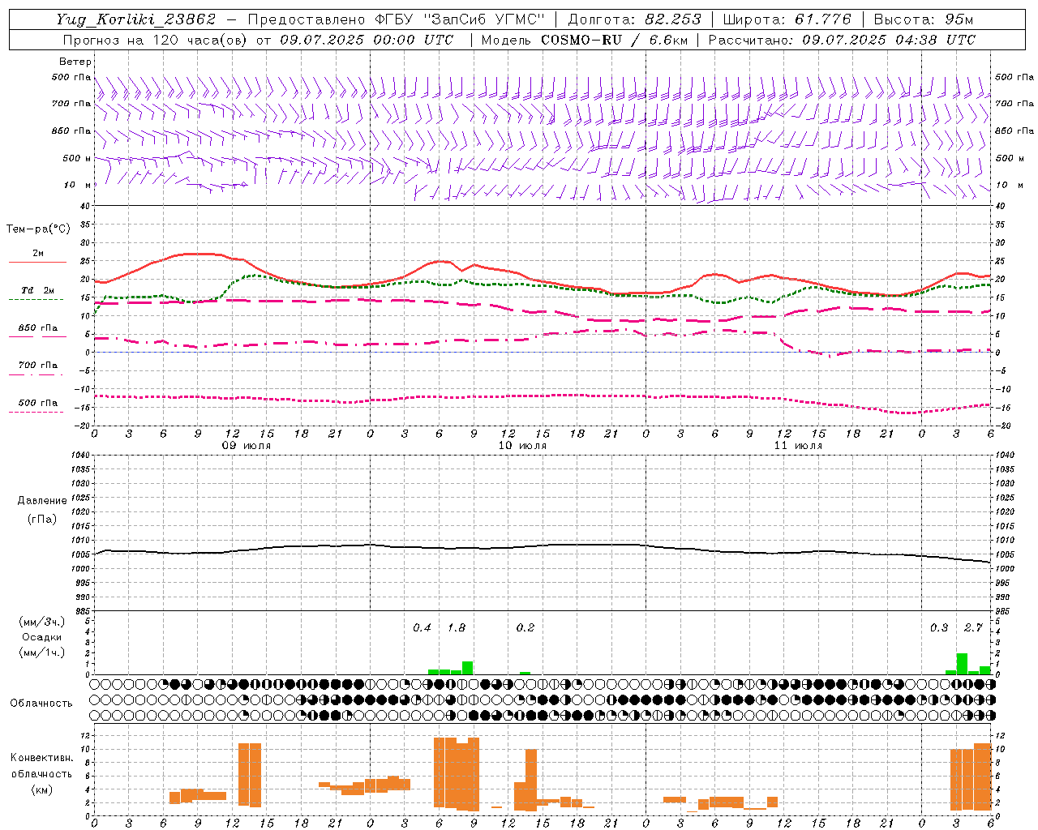This screenshot has height=830, width=1038.
Task: Click the Конвективн. panel label
Action: 42,758
